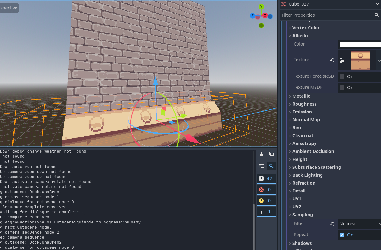Enable the Texture MSDF checkbox
This screenshot has height=250, width=381.
[x=342, y=88]
